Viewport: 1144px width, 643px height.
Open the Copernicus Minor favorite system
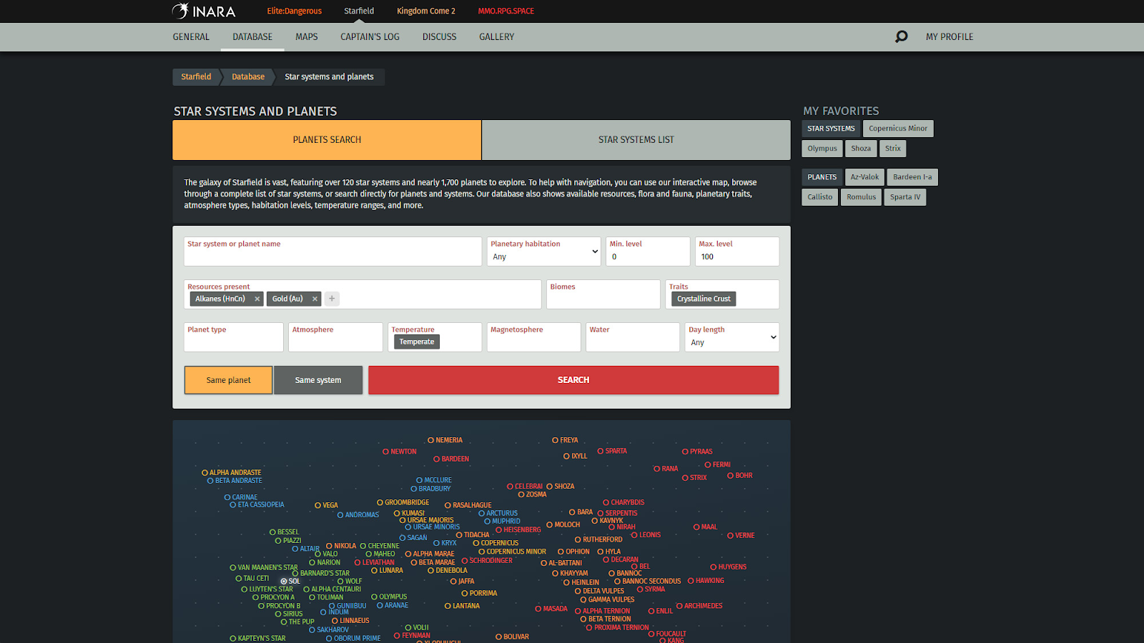[x=898, y=129]
